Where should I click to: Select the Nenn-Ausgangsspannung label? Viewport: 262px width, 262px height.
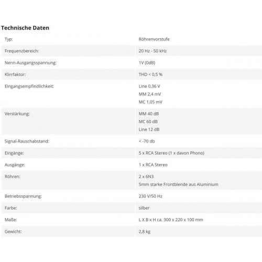pyautogui.click(x=30, y=63)
